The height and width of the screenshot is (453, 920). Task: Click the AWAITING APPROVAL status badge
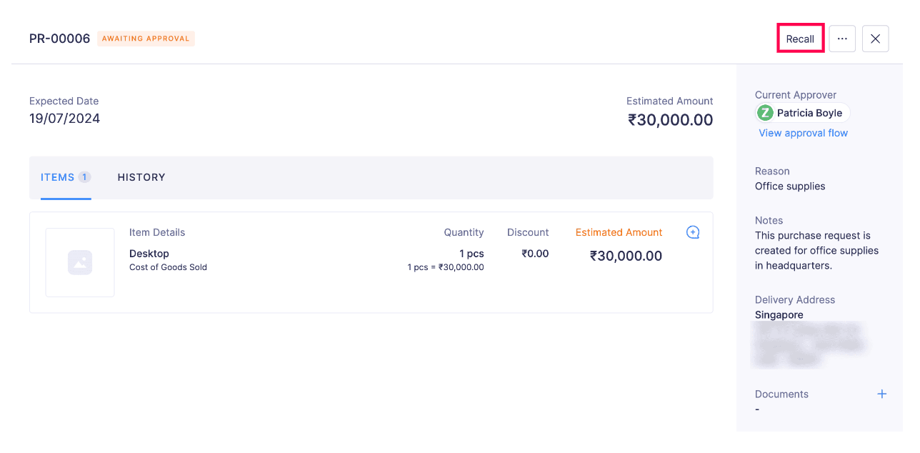pyautogui.click(x=146, y=39)
